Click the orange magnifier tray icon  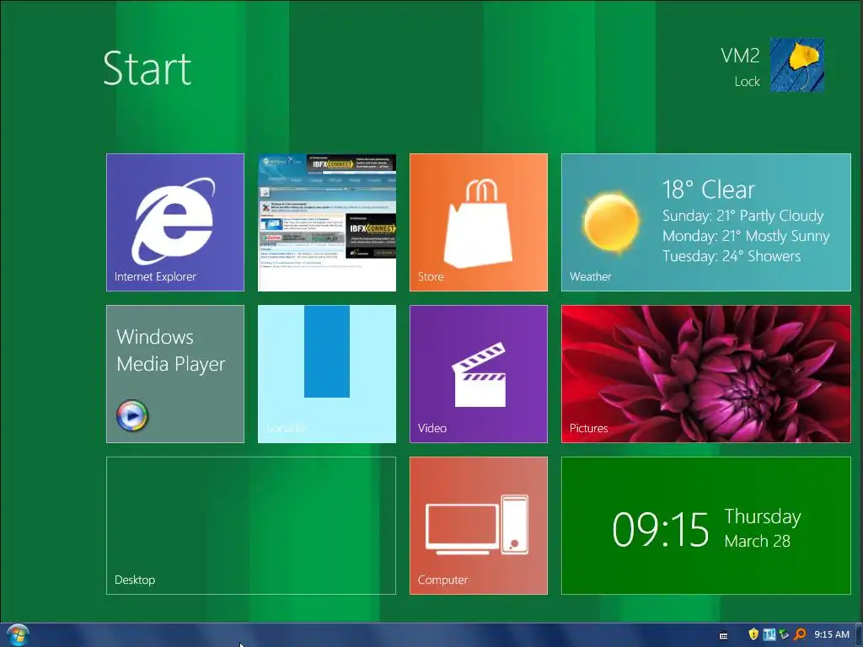[x=801, y=634]
